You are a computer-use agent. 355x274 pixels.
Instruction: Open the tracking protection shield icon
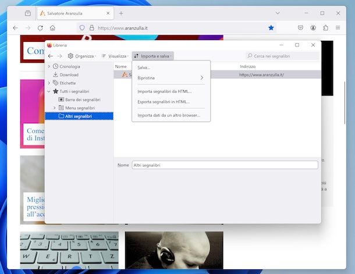(x=82, y=28)
